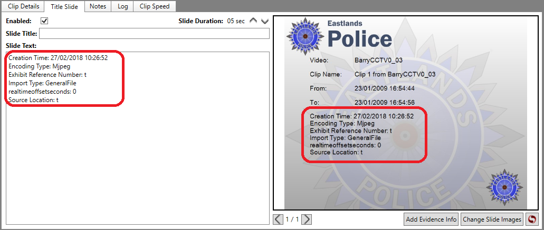Click 'Source Location: t' in Slide Text
This screenshot has width=544, height=230.
(x=33, y=100)
